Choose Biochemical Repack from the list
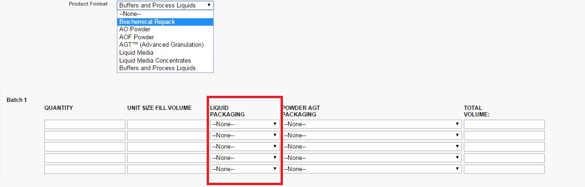The image size is (585, 187). [165, 22]
